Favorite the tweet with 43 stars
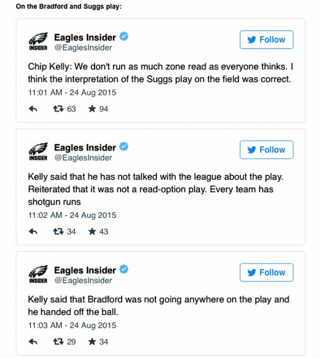 [92, 232]
